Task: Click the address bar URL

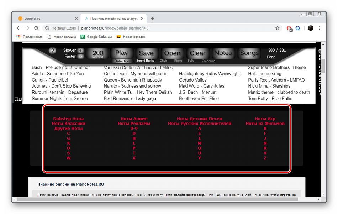Action: pos(115,28)
